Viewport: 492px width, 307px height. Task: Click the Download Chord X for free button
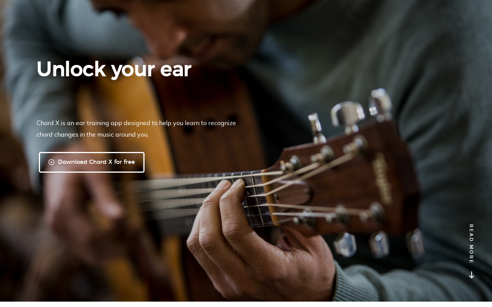click(x=91, y=162)
